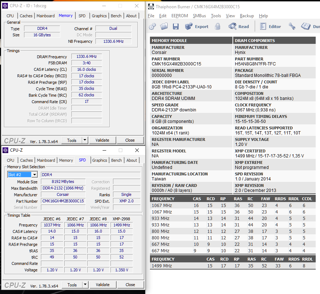Image resolution: width=320 pixels, height=294 pixels.
Task: Click manufacturing location value Taiwan
Action: tap(159, 179)
